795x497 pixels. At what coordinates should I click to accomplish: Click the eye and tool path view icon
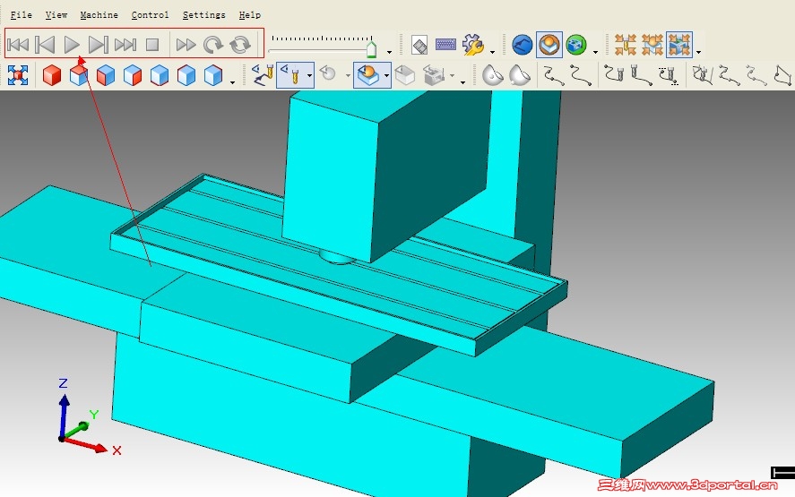(x=263, y=75)
